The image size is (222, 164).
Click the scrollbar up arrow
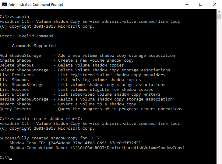[219, 12]
